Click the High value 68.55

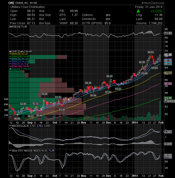31,15
